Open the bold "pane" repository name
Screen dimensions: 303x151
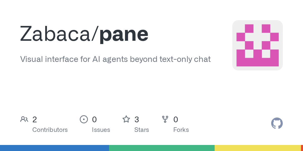pos(124,34)
